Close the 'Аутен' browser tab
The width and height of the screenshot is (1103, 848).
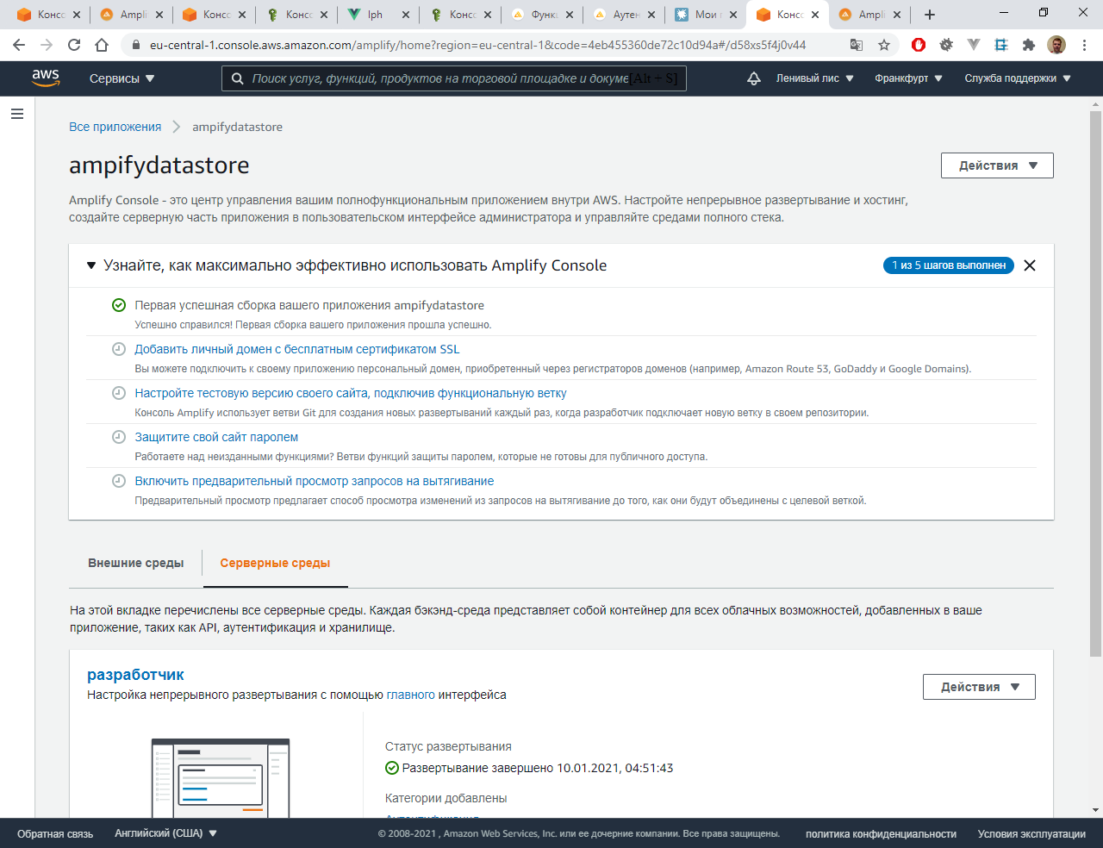pos(651,15)
